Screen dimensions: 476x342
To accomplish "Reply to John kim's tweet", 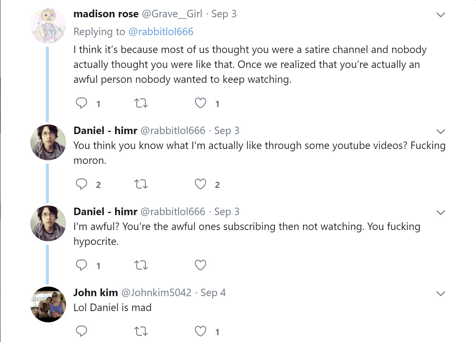I will coord(82,331).
